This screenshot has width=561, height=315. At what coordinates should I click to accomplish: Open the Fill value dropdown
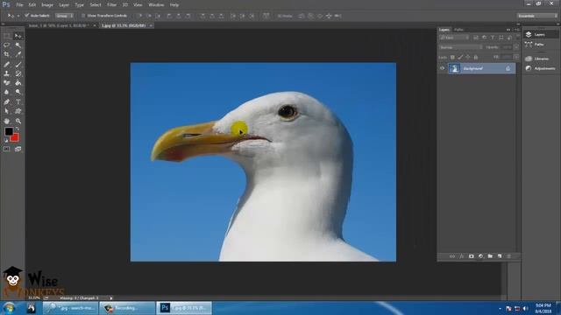tap(516, 57)
